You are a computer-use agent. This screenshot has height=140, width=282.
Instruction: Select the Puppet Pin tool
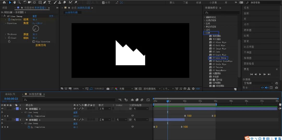point(76,3)
